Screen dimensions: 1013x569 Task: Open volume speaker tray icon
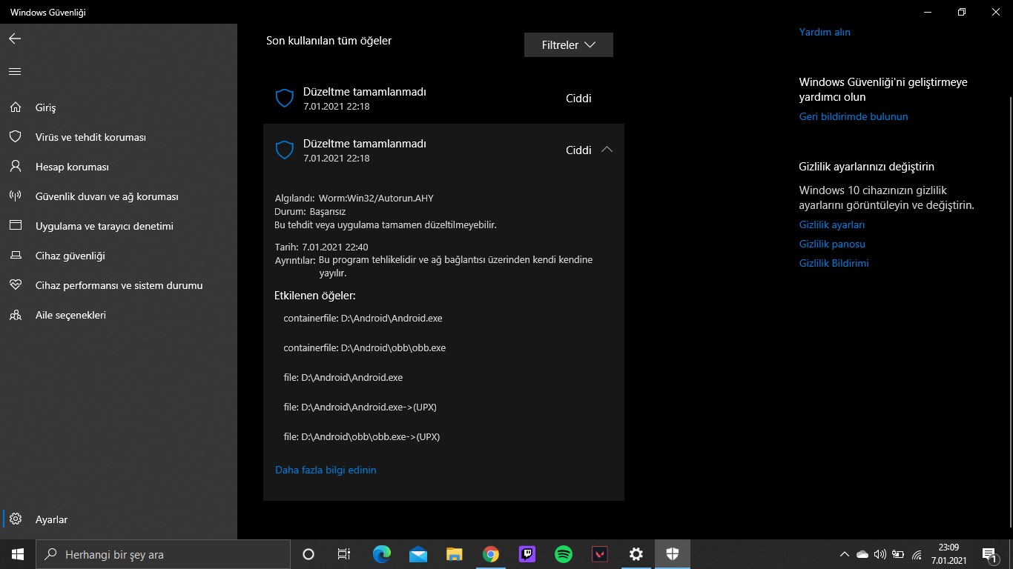pos(880,554)
